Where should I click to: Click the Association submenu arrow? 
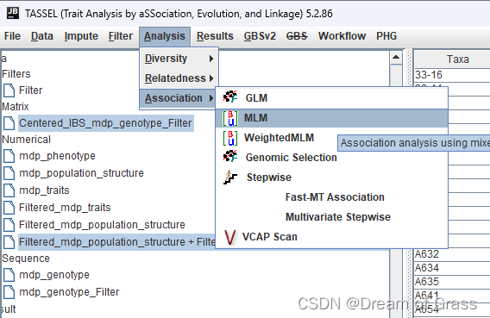pos(211,98)
